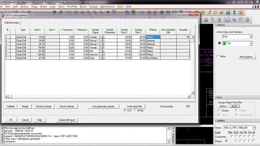Select the Drill/Slot Holes tab
This screenshot has height=146, width=260.
[12, 23]
